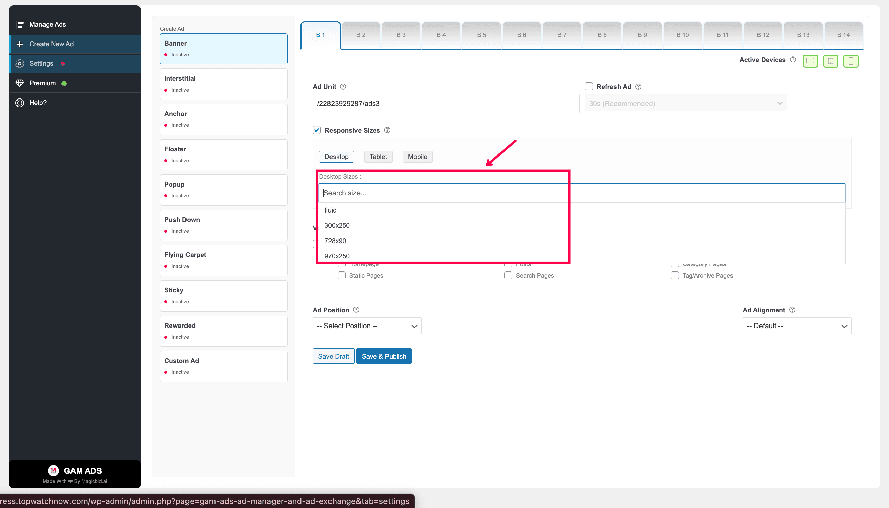Choose fluid from the size list
The height and width of the screenshot is (508, 889).
tap(582, 210)
